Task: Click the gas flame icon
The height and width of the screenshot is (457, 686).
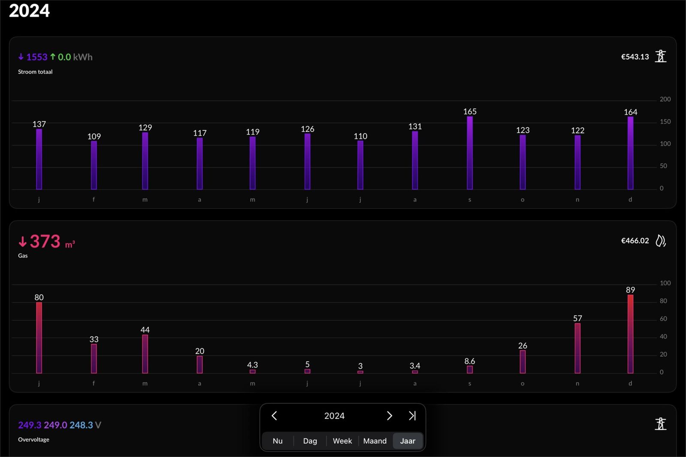Action: [660, 241]
